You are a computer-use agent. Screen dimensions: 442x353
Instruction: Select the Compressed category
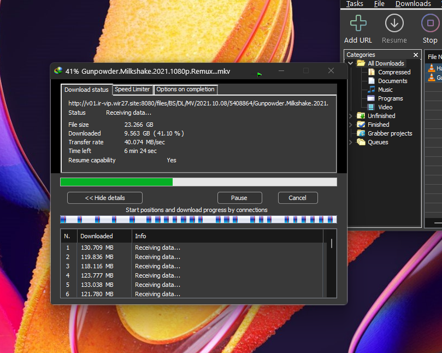click(394, 72)
